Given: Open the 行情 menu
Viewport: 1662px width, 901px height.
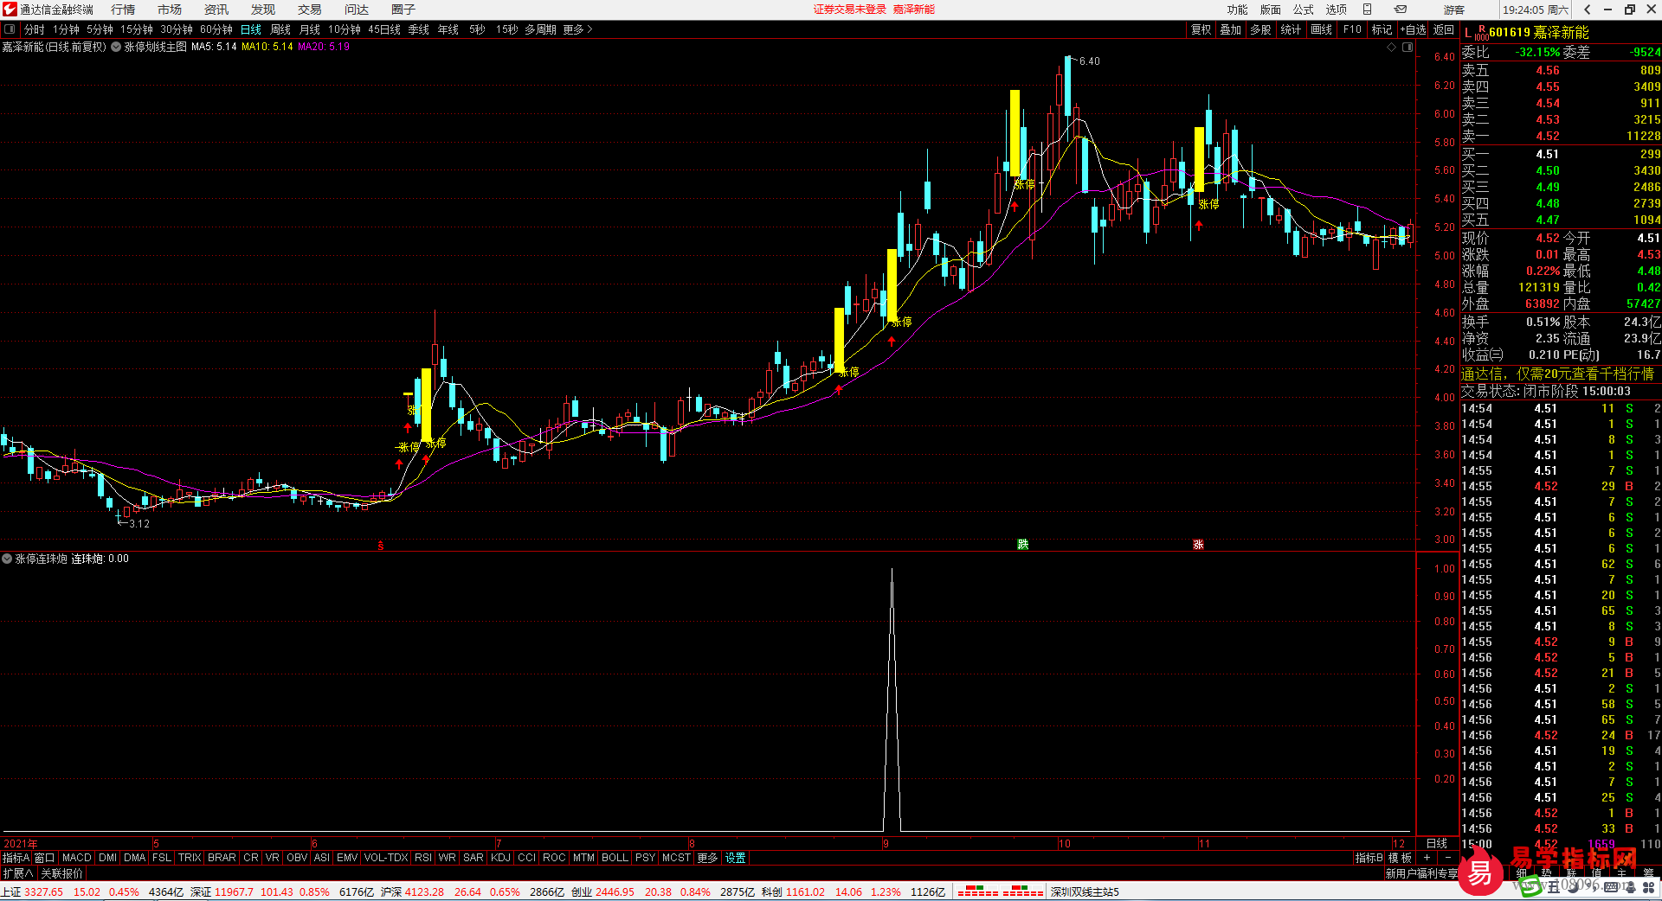Looking at the screenshot, I should (x=123, y=10).
